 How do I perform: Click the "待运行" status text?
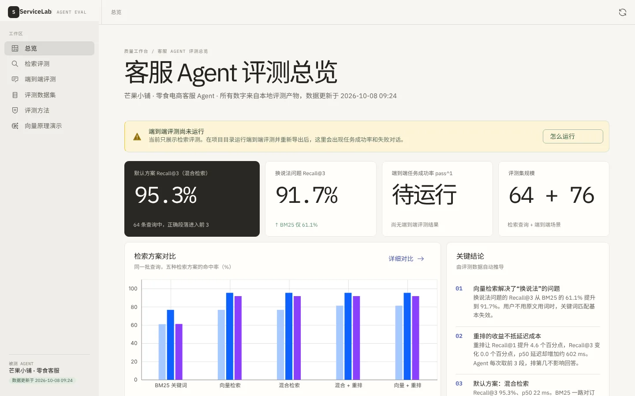tap(424, 195)
